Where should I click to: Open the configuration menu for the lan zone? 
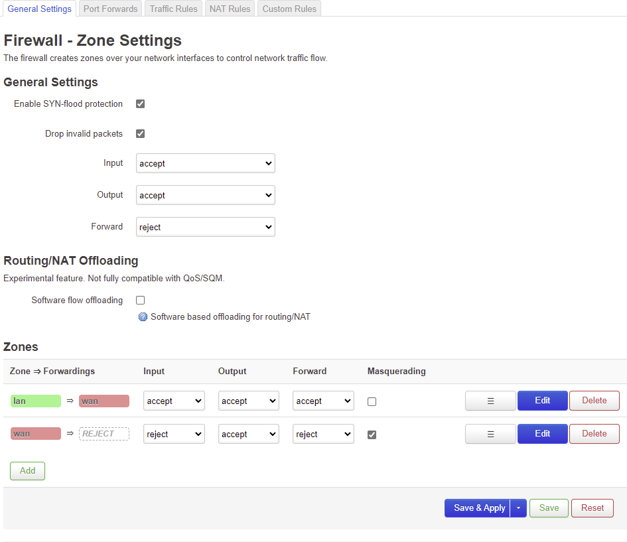pos(490,401)
